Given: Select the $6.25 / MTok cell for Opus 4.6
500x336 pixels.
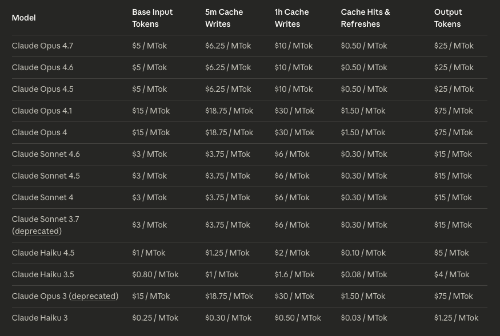Looking at the screenshot, I should point(228,67).
